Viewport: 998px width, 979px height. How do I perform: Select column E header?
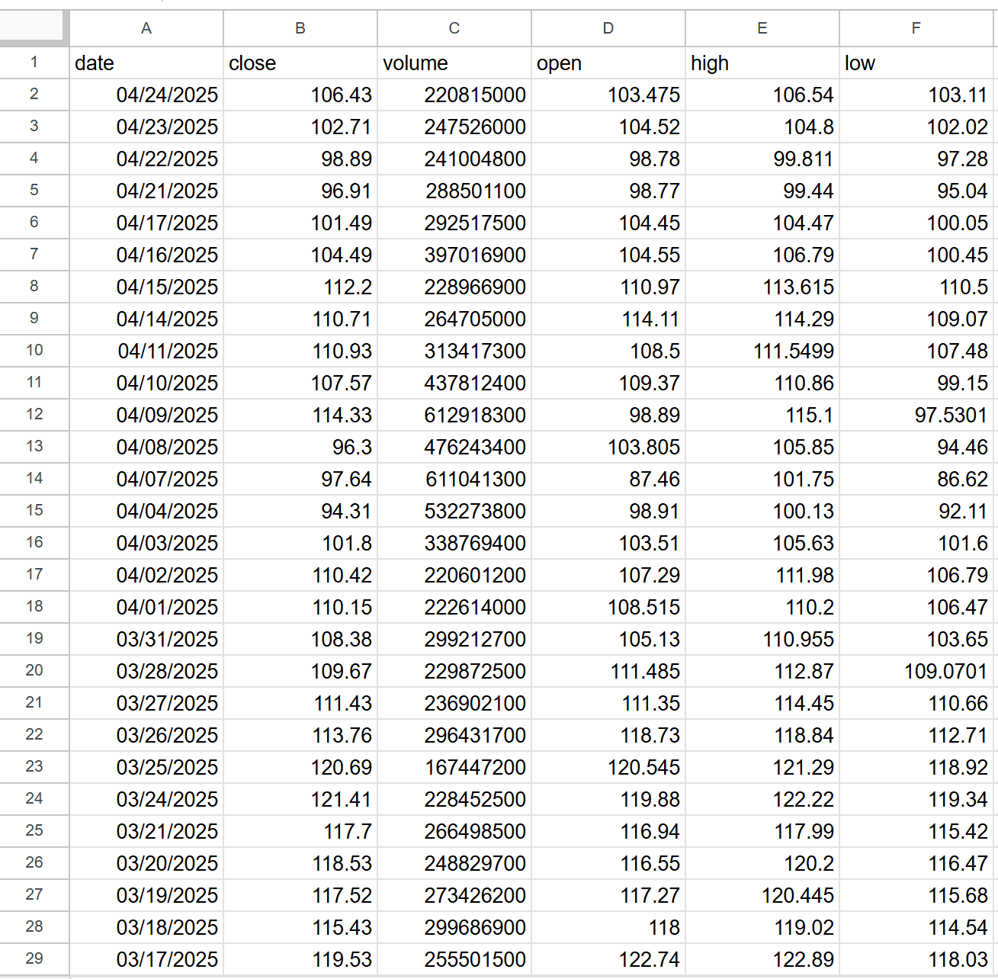pyautogui.click(x=762, y=28)
